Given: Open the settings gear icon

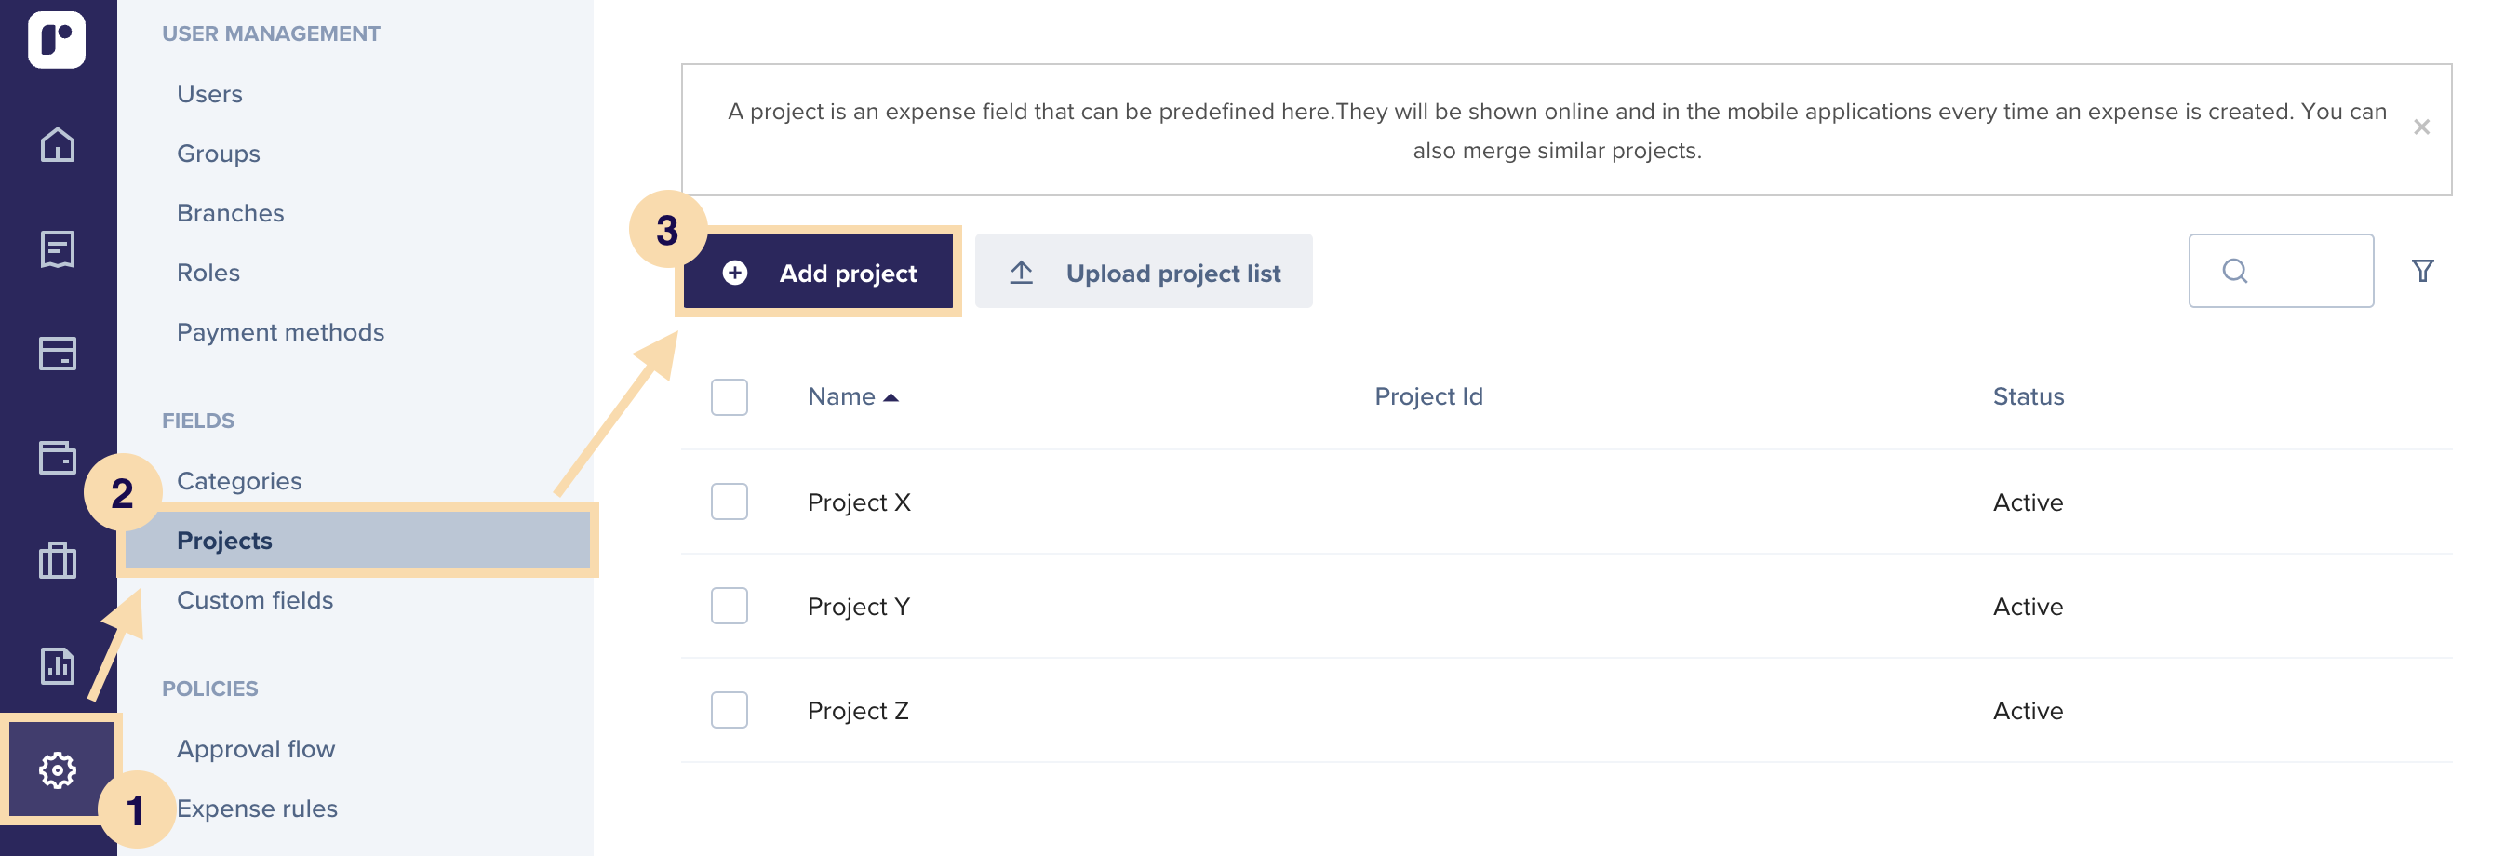Looking at the screenshot, I should [x=58, y=771].
